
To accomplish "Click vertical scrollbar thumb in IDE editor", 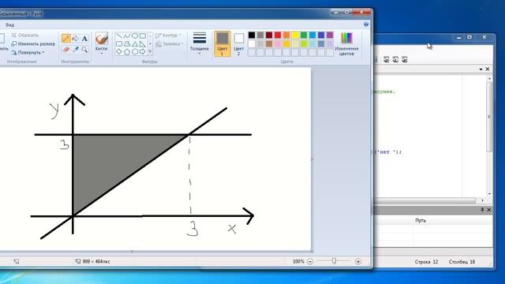I will click(489, 117).
